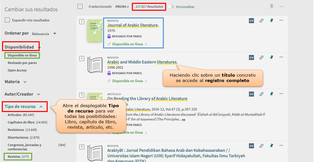Open more actions menu for first result
This screenshot has height=162, width=314.
tap(281, 21)
